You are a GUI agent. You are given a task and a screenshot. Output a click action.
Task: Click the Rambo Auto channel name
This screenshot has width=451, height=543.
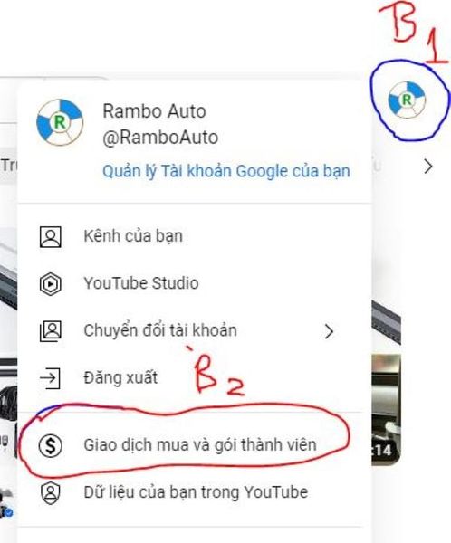(x=154, y=111)
